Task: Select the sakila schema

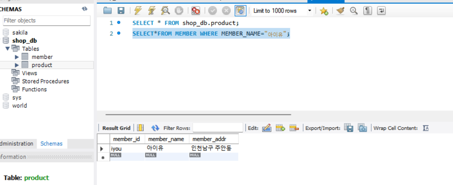Action: click(20, 32)
